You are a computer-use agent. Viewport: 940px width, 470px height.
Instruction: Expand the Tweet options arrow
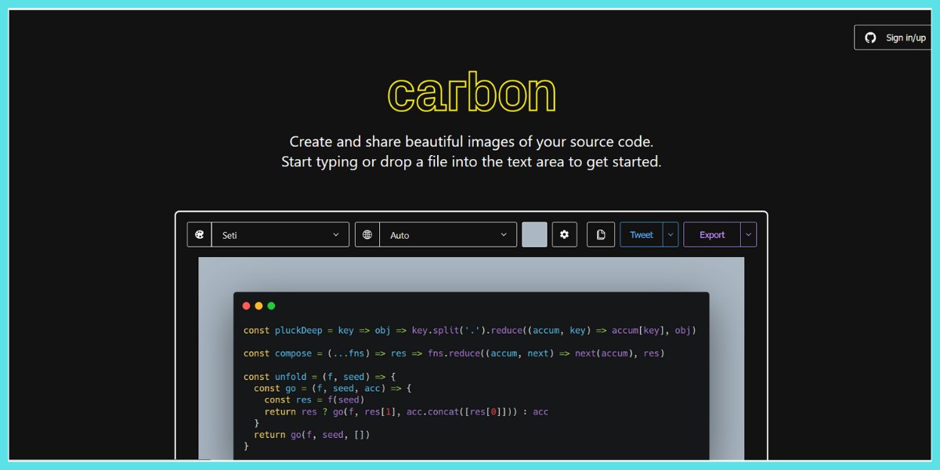tap(671, 234)
